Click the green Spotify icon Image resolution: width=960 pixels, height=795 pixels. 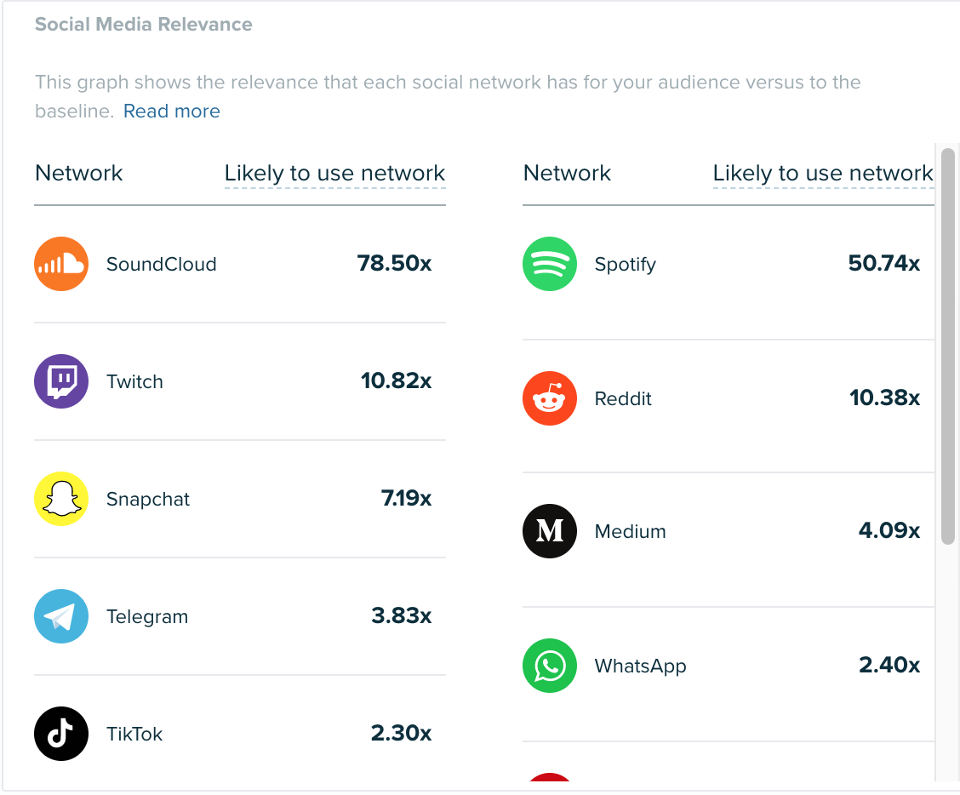coord(550,264)
